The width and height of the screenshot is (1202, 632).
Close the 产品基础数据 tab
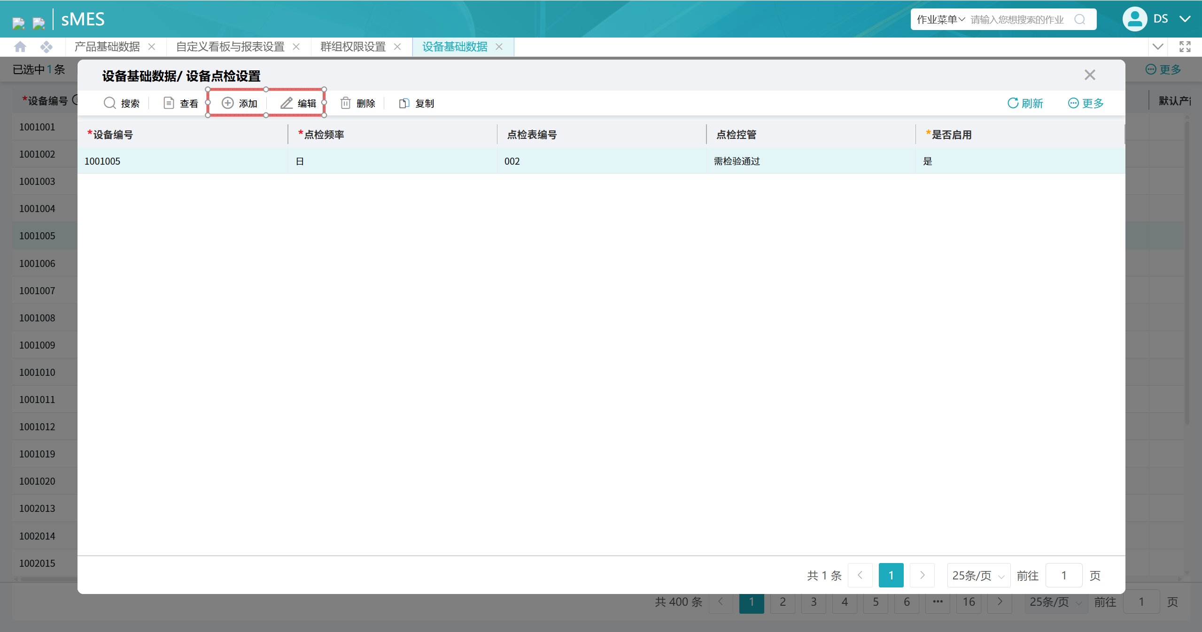[152, 46]
